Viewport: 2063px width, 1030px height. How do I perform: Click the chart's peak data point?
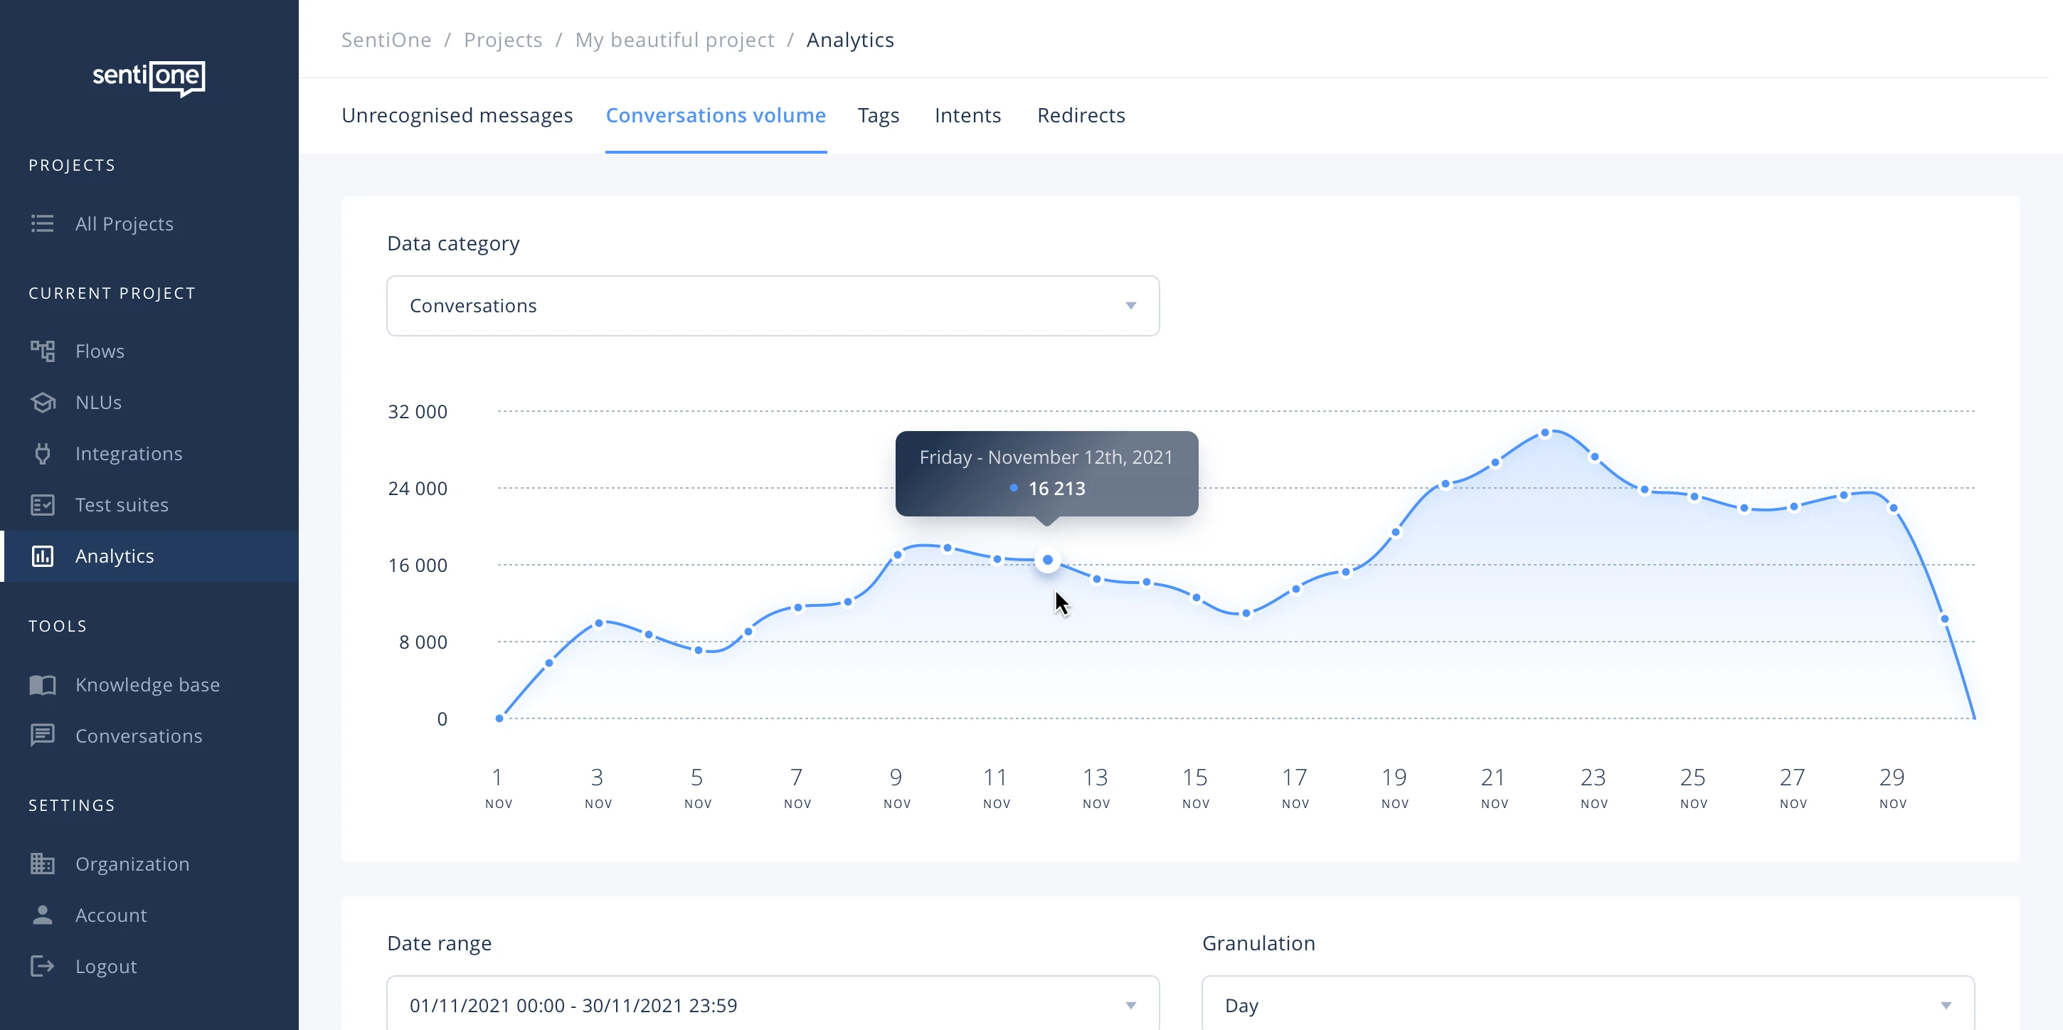tap(1545, 432)
